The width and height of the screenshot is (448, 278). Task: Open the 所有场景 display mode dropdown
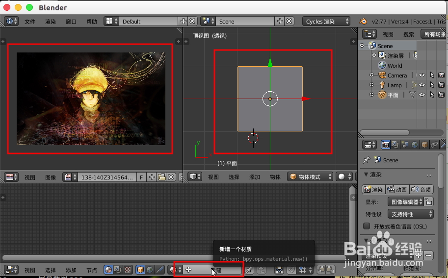[434, 34]
